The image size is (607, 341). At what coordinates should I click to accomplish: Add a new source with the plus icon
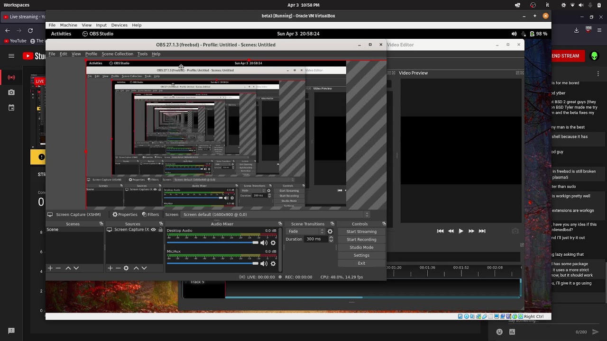point(110,268)
